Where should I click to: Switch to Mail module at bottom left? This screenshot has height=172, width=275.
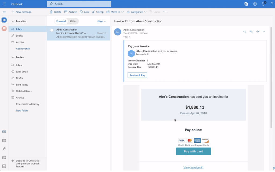[4, 131]
